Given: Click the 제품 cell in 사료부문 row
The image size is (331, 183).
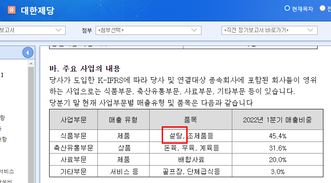Looking at the screenshot, I should pos(123,160).
